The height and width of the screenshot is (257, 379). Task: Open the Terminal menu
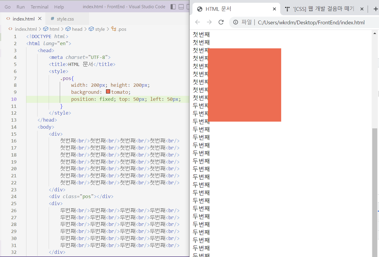(40, 7)
